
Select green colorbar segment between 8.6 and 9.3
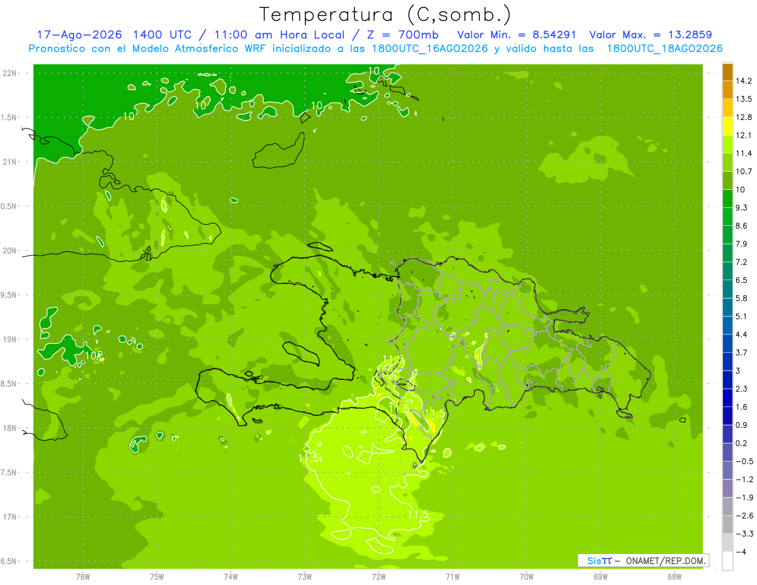point(727,216)
